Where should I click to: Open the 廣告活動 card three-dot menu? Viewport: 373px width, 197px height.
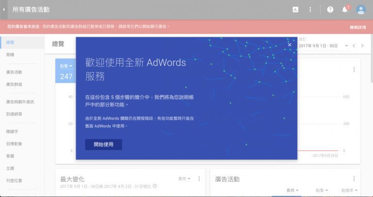click(354, 179)
